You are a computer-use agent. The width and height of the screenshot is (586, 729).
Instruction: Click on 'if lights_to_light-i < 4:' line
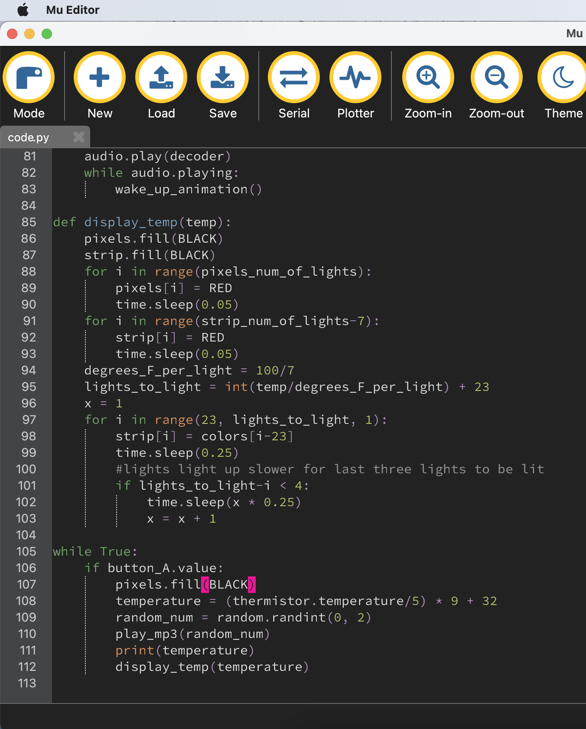pyautogui.click(x=212, y=485)
